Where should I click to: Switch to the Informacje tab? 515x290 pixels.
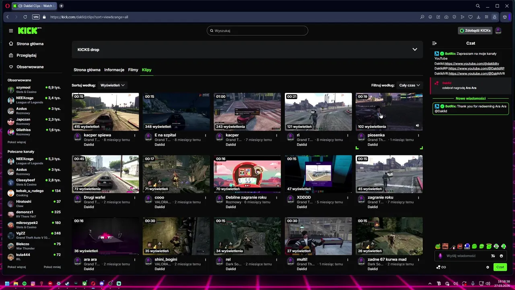coord(114,70)
